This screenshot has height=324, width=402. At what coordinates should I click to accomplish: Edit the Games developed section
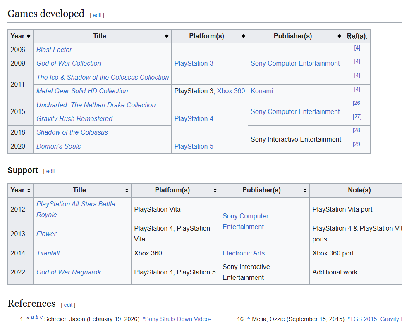coord(97,15)
